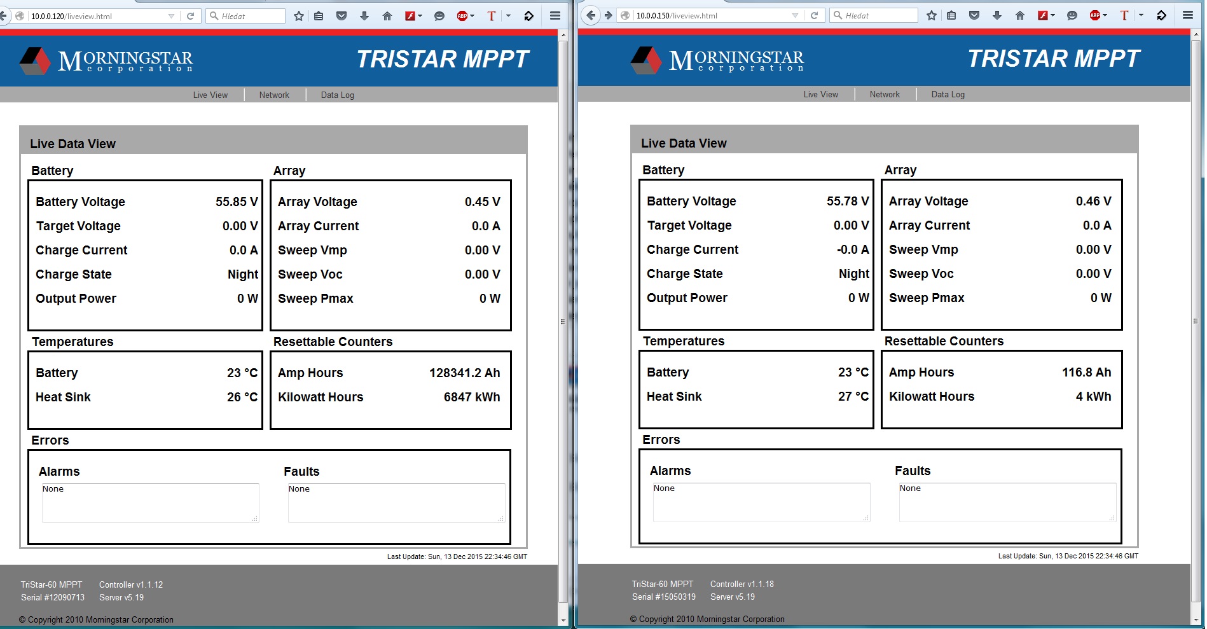The height and width of the screenshot is (629, 1207).
Task: Expand Adblock Plus dropdown arrow in 10.0.0.150 window
Action: coord(1105,15)
